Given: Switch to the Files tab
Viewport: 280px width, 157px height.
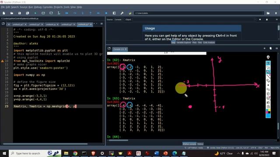Looking at the screenshot, I should coord(200,43).
